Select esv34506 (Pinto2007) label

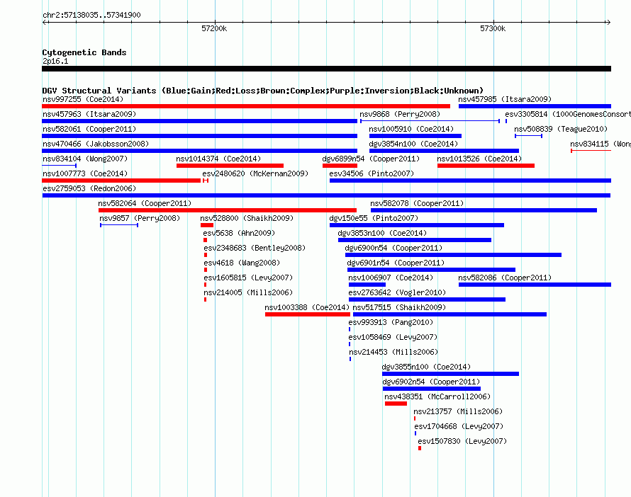point(372,173)
